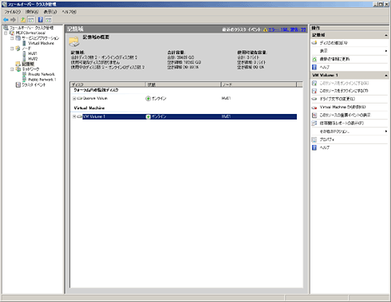
Task: Click the Virtual Machine から削除 action text
Action: coord(342,108)
